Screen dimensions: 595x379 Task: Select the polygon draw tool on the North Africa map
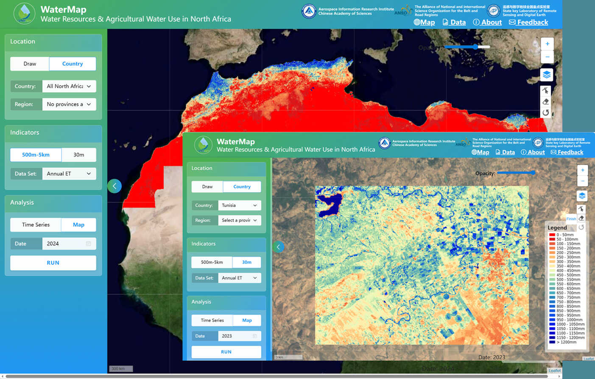tap(546, 91)
